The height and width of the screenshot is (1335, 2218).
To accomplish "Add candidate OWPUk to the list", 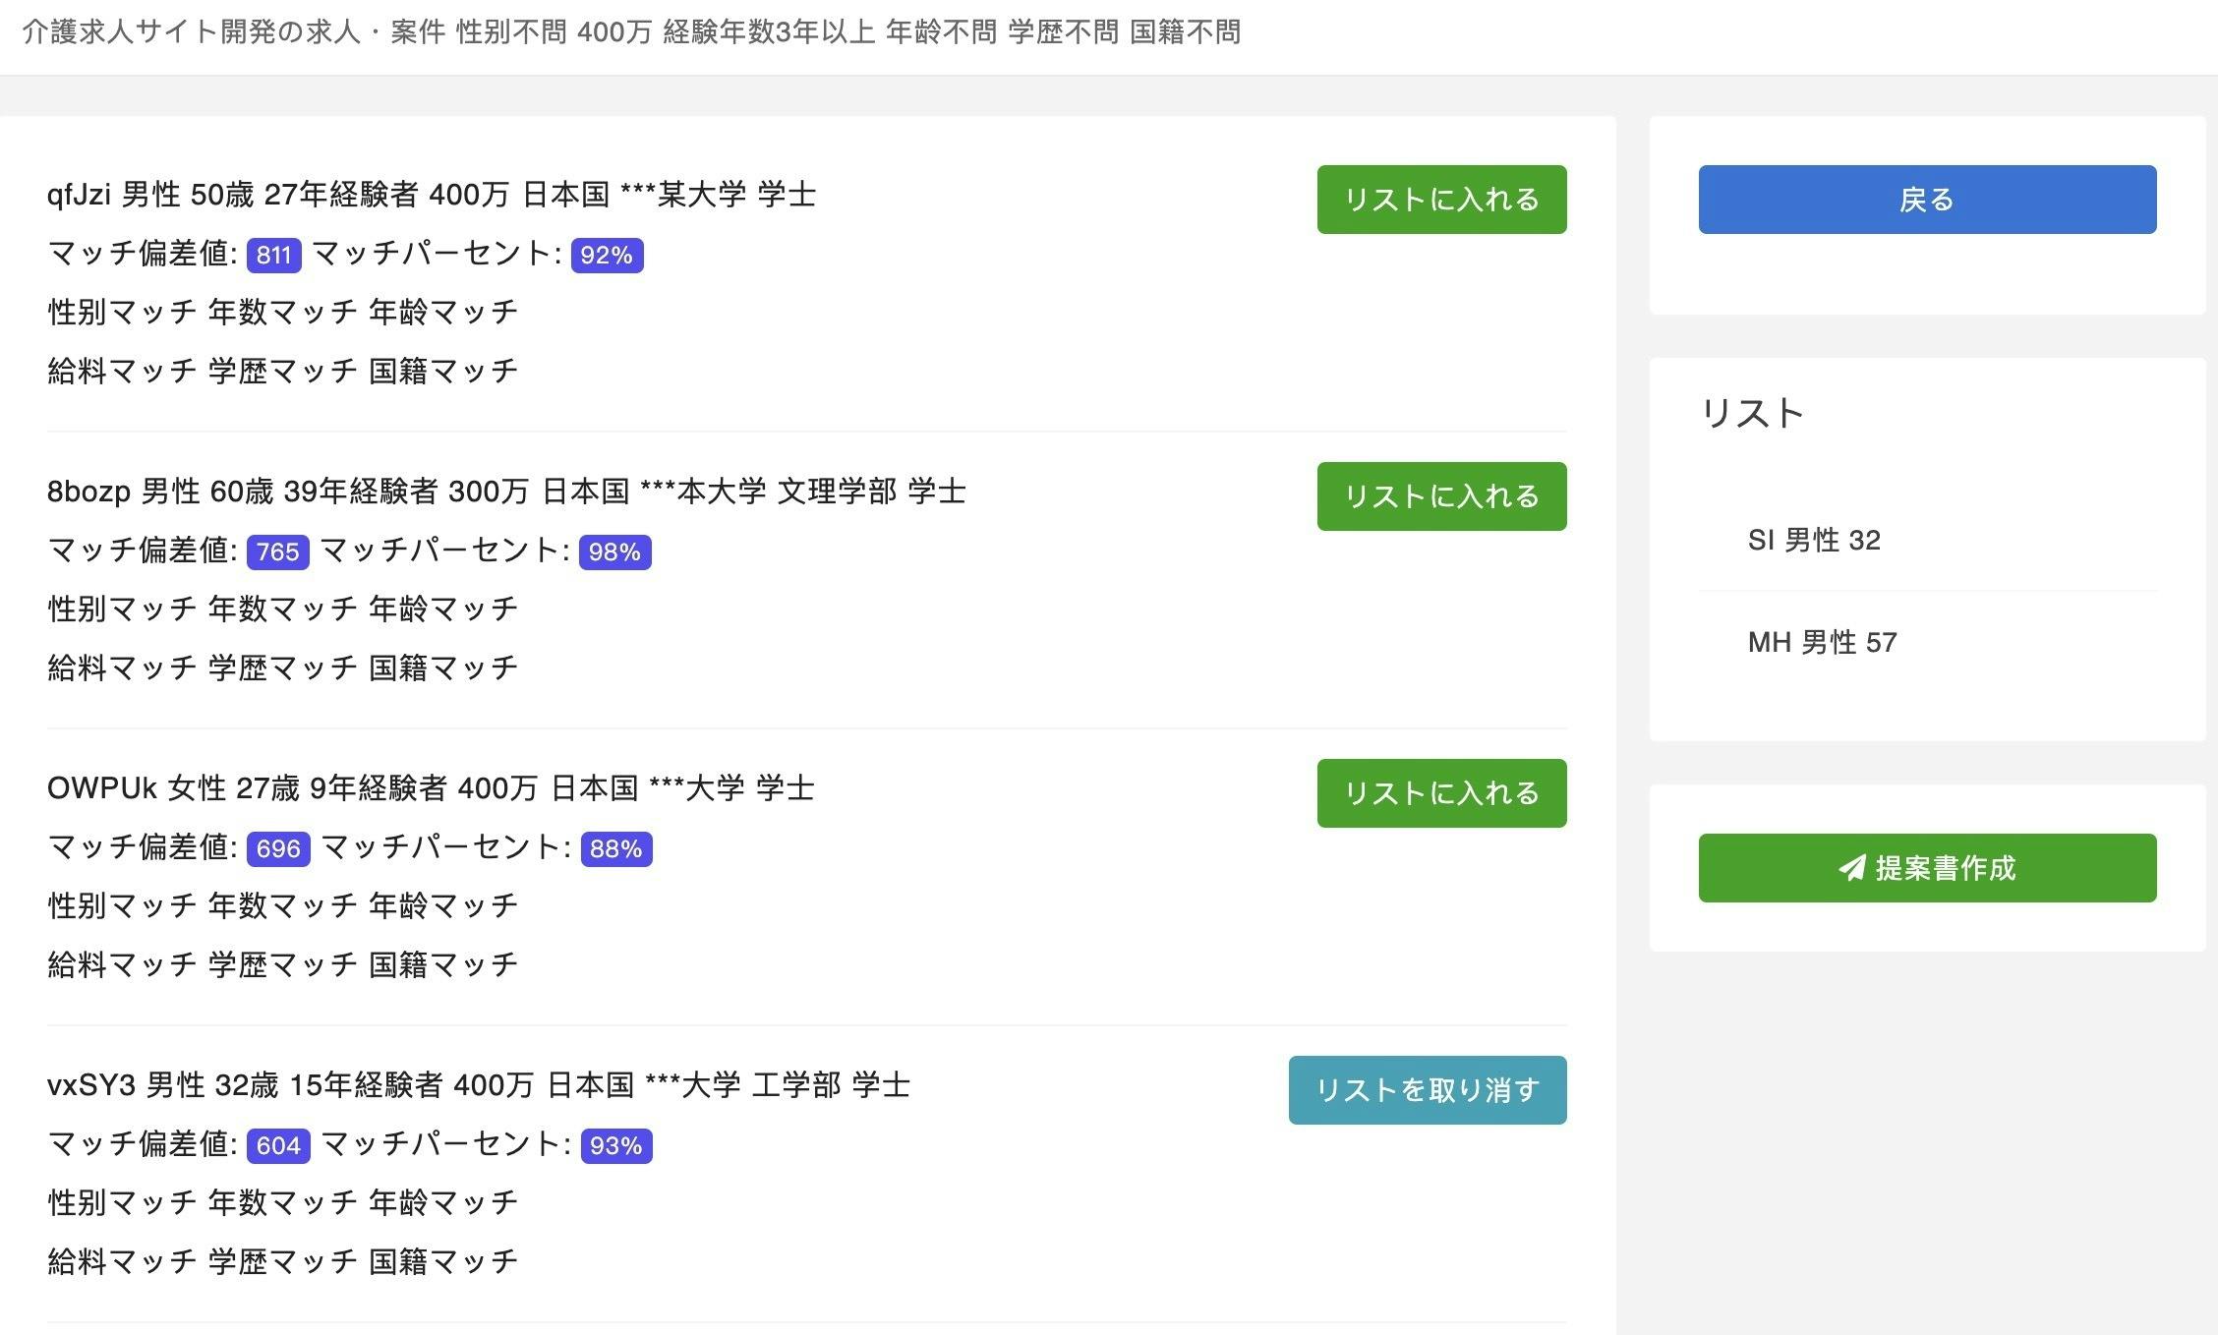I will tap(1441, 793).
